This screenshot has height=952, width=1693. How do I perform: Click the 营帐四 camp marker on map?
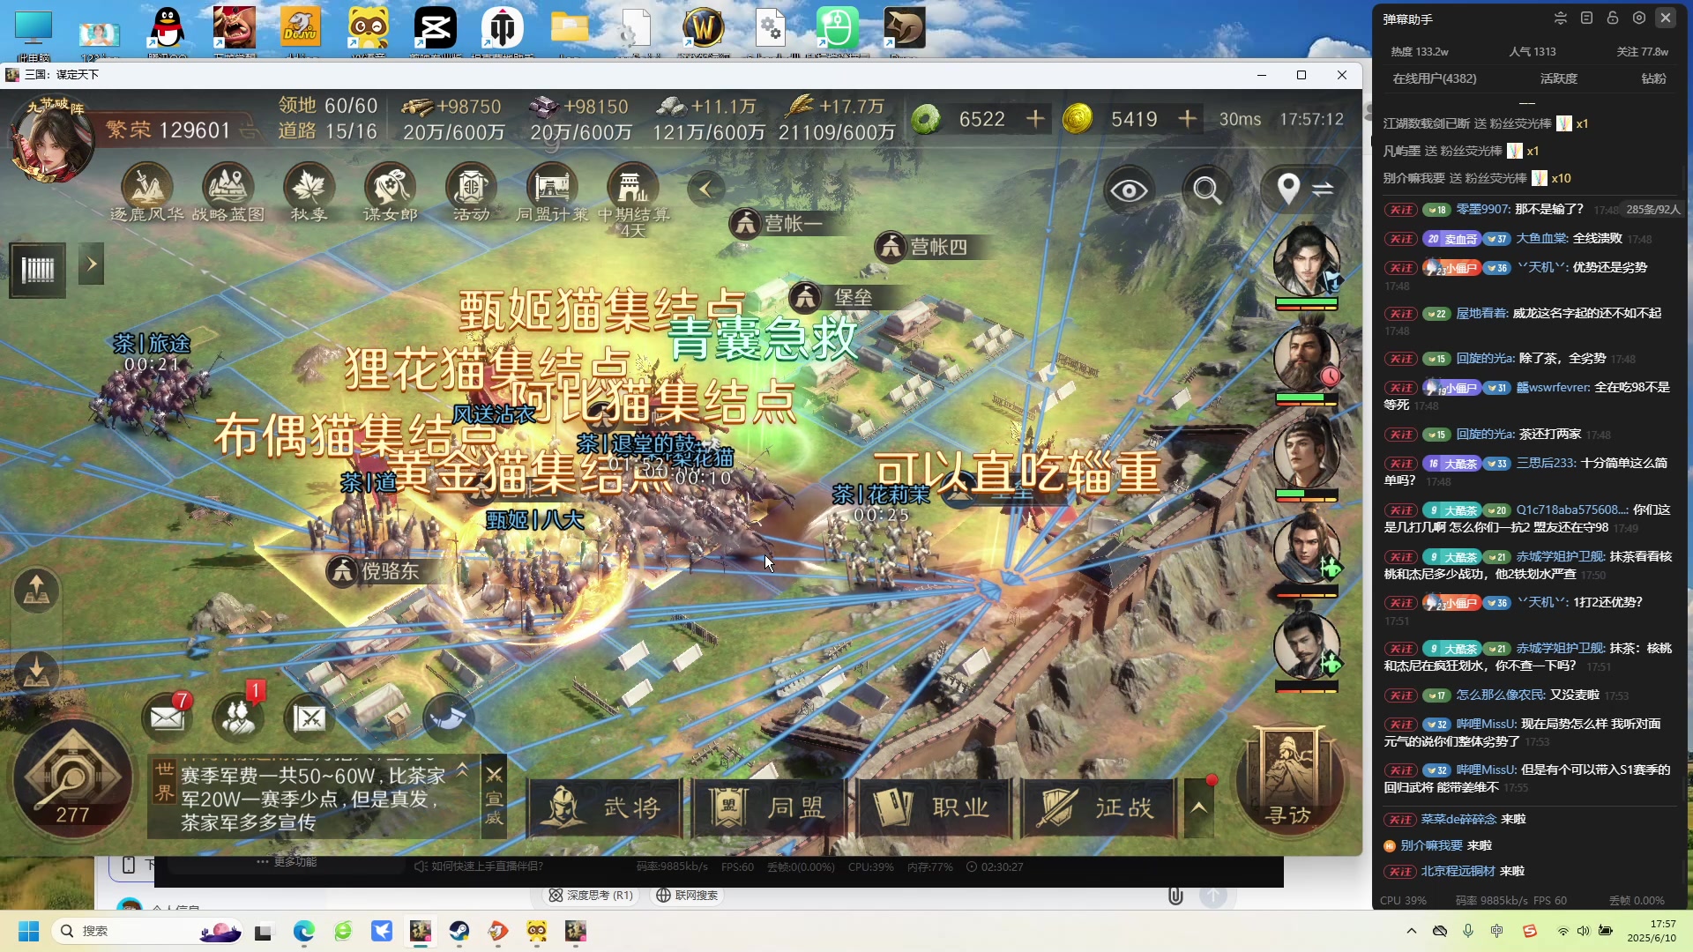click(x=922, y=247)
